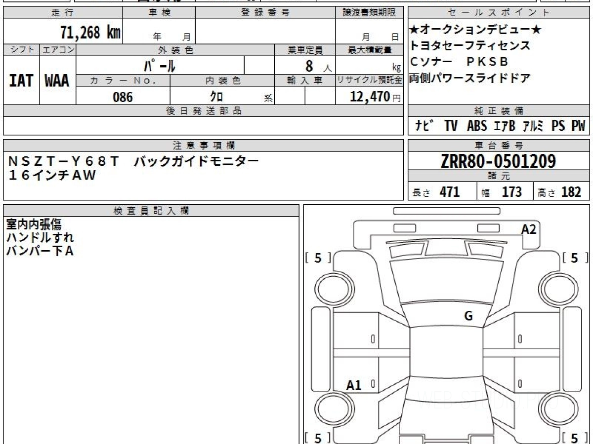Click the Cソナー PKSB line
This screenshot has width=593, height=444.
coord(459,62)
